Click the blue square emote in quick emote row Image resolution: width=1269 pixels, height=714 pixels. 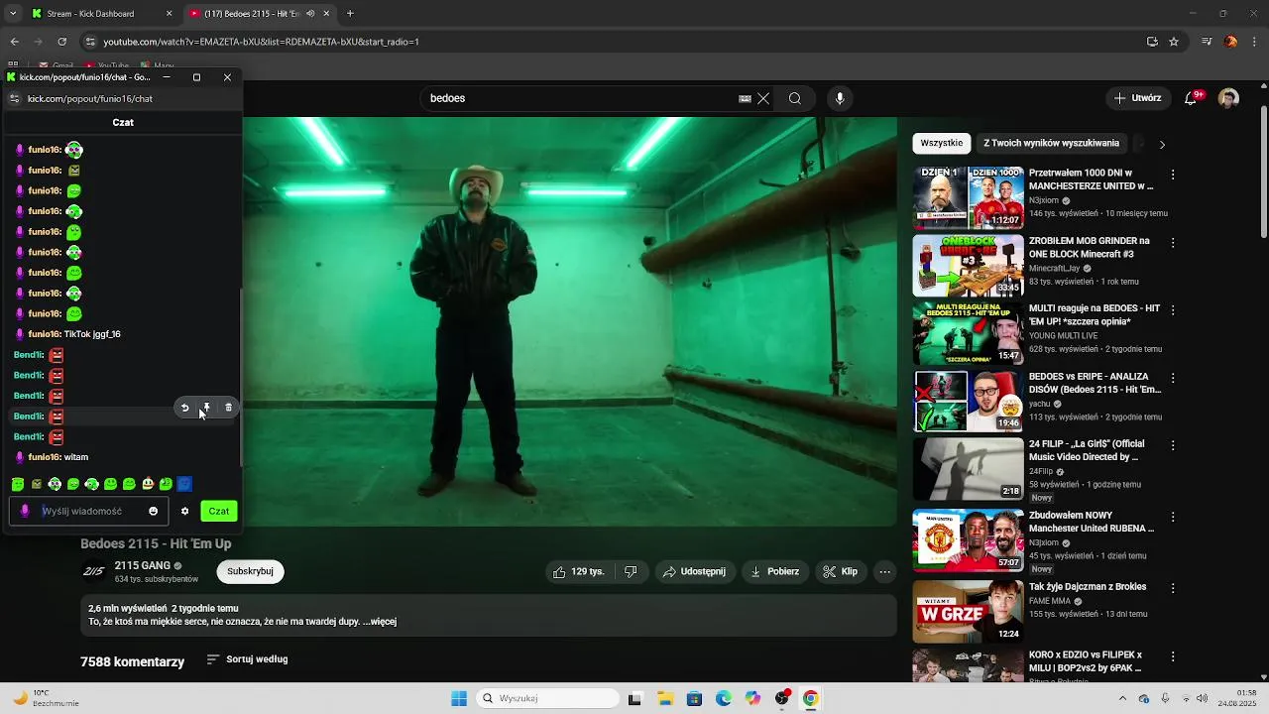click(184, 484)
